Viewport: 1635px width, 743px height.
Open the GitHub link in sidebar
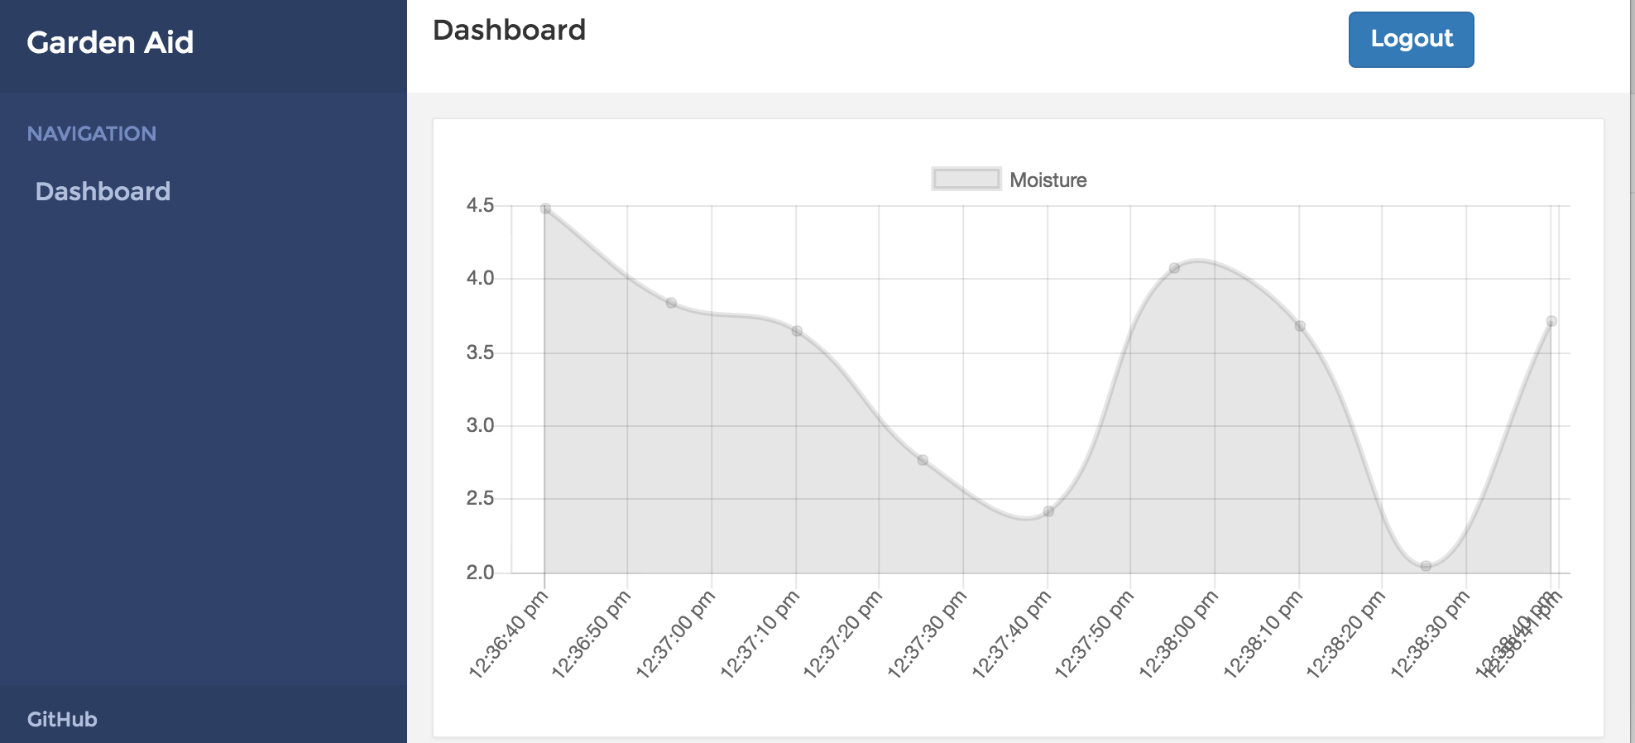tap(62, 719)
